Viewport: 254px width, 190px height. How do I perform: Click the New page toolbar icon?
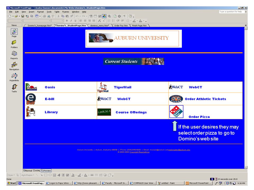[10, 16]
